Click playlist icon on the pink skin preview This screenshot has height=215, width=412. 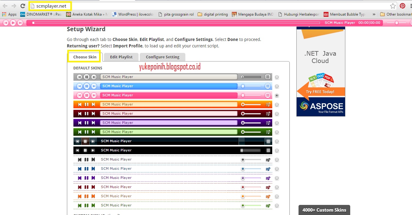click(268, 95)
